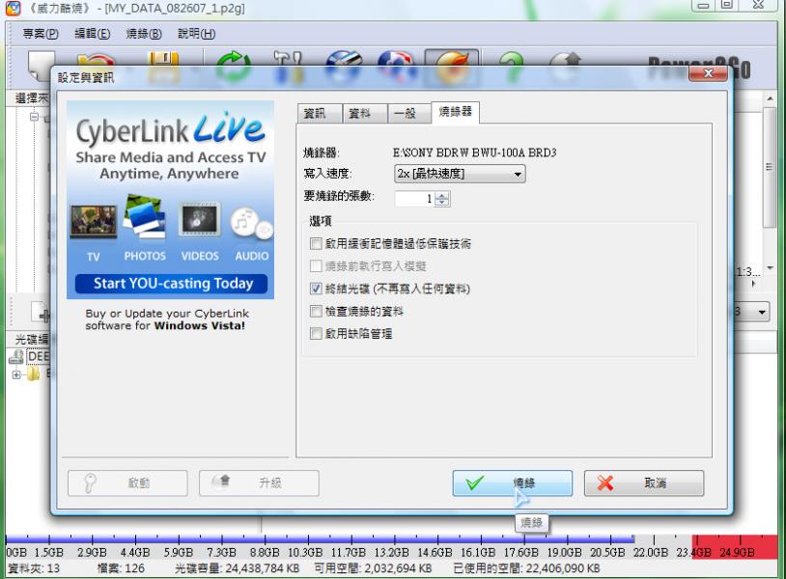Uncheck 終結光碟 finalize disc option

[x=316, y=289]
